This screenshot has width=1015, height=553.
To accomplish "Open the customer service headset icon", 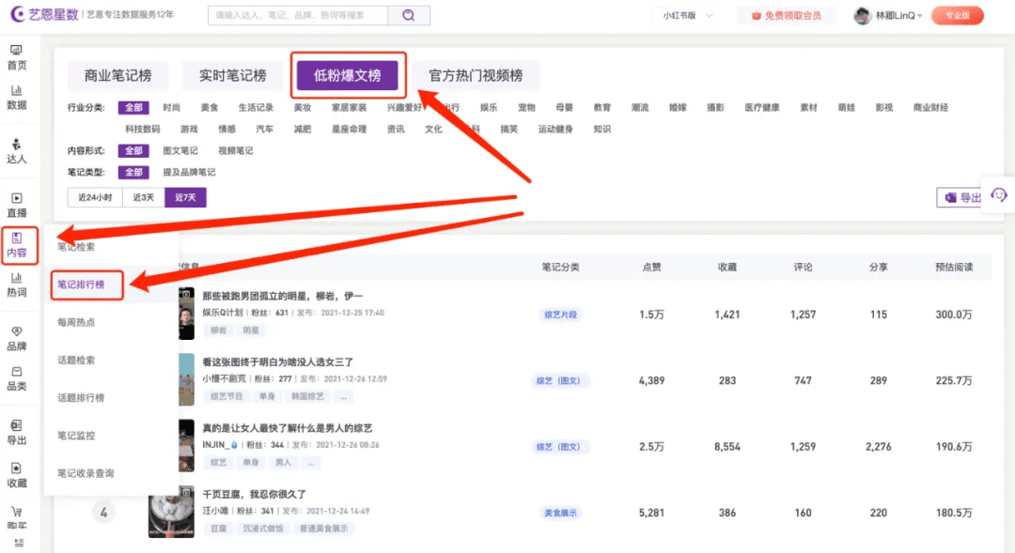I will click(999, 194).
